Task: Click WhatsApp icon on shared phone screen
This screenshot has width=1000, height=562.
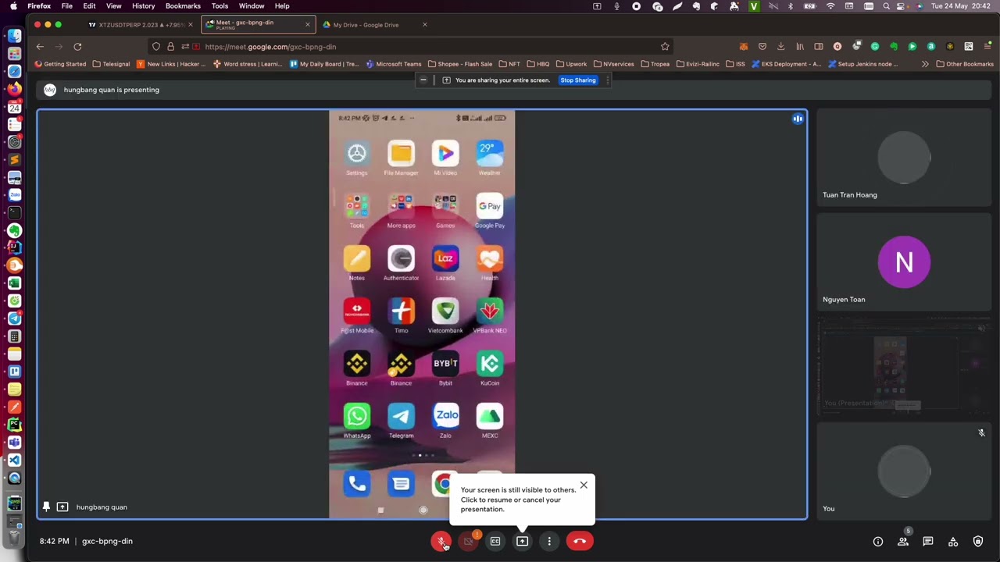Action: (357, 420)
